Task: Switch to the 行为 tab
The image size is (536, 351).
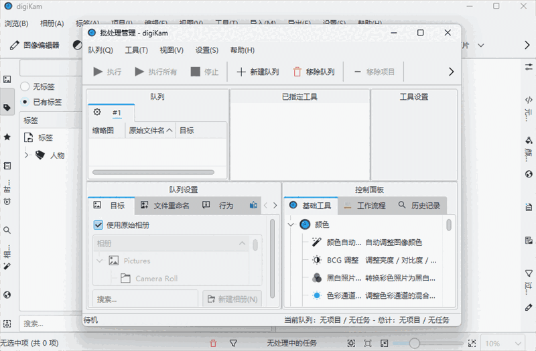Action: (219, 206)
